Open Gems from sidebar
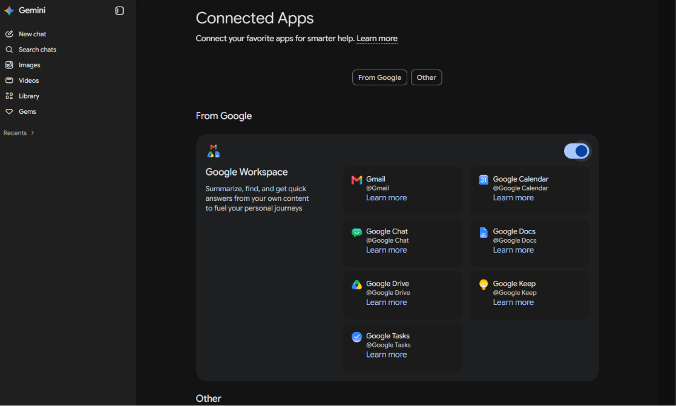Screen dimensions: 676x406 pos(27,111)
